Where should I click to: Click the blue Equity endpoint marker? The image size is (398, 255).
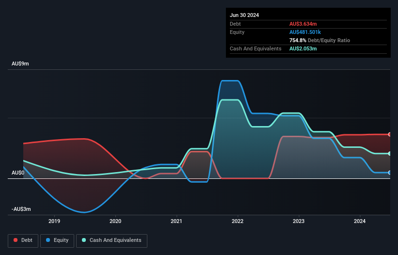[390, 173]
